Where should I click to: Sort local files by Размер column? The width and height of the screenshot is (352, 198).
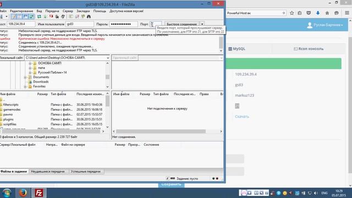(x=42, y=94)
